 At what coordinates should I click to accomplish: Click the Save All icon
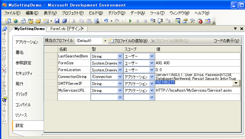pos(65,21)
